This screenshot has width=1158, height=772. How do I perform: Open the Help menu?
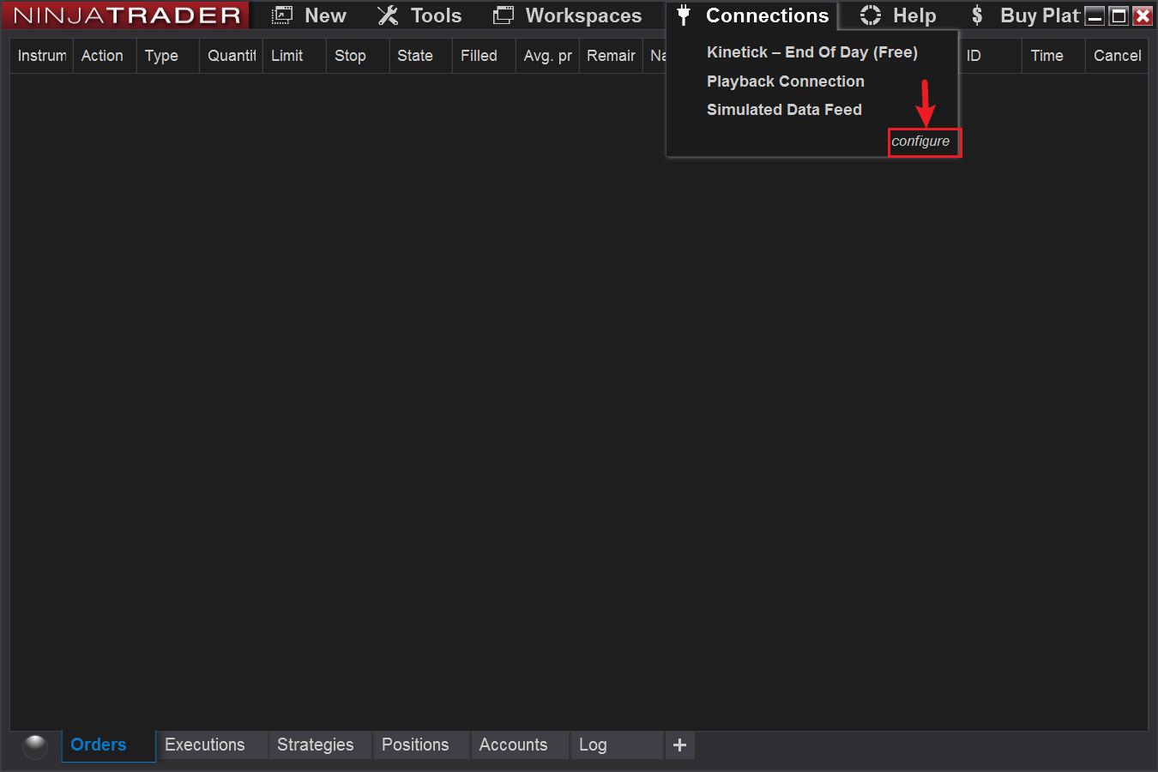[898, 15]
